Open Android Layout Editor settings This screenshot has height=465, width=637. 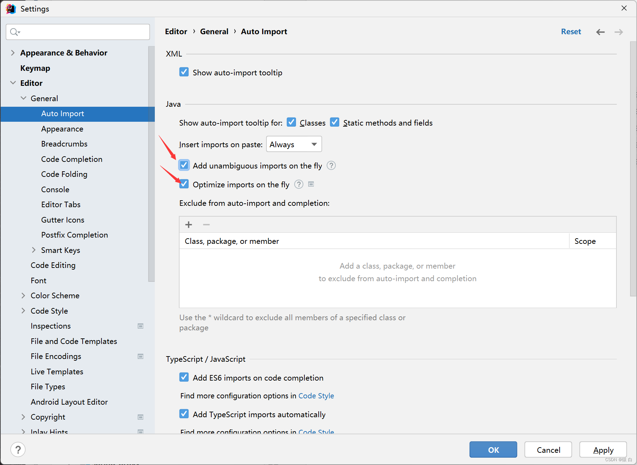(69, 402)
